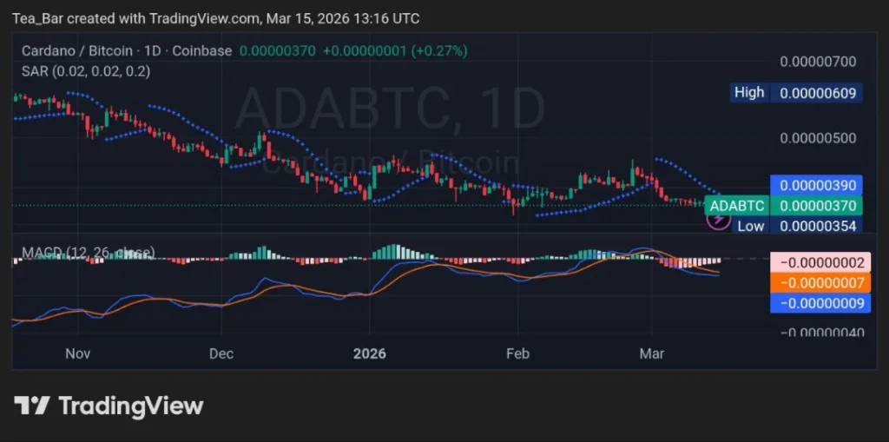Click the orange -0.00000007 signal value label
The width and height of the screenshot is (889, 442).
pos(820,282)
